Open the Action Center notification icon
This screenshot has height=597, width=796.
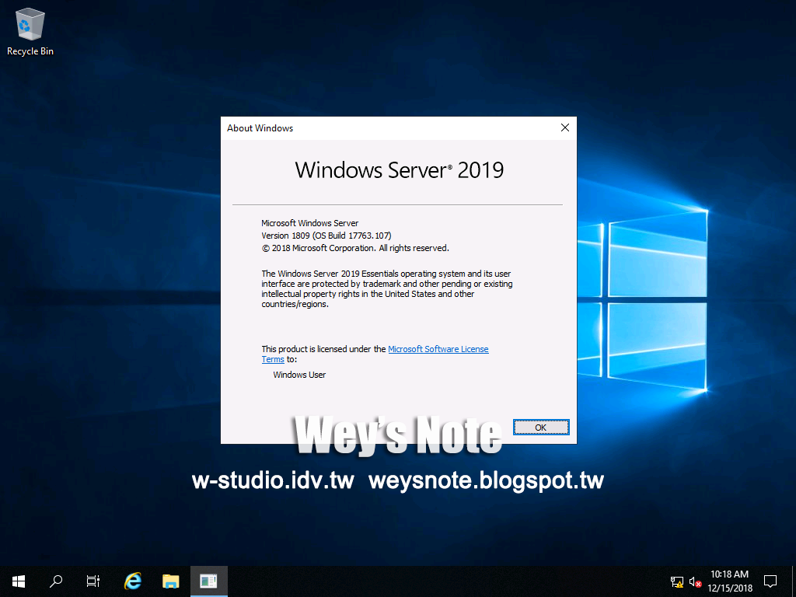tap(770, 581)
